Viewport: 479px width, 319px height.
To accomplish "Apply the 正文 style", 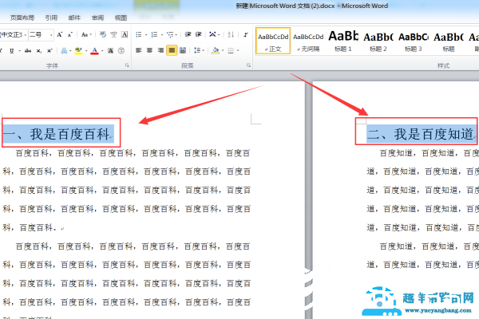I will (273, 41).
